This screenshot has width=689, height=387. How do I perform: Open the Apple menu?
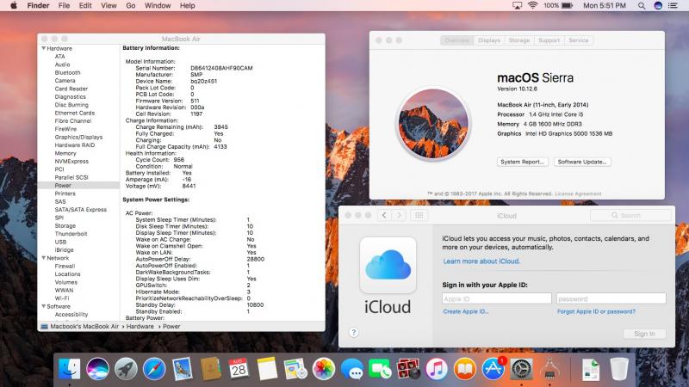point(14,6)
